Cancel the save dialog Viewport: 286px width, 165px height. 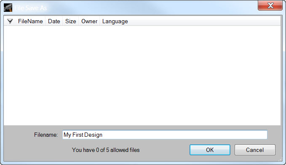pos(255,150)
